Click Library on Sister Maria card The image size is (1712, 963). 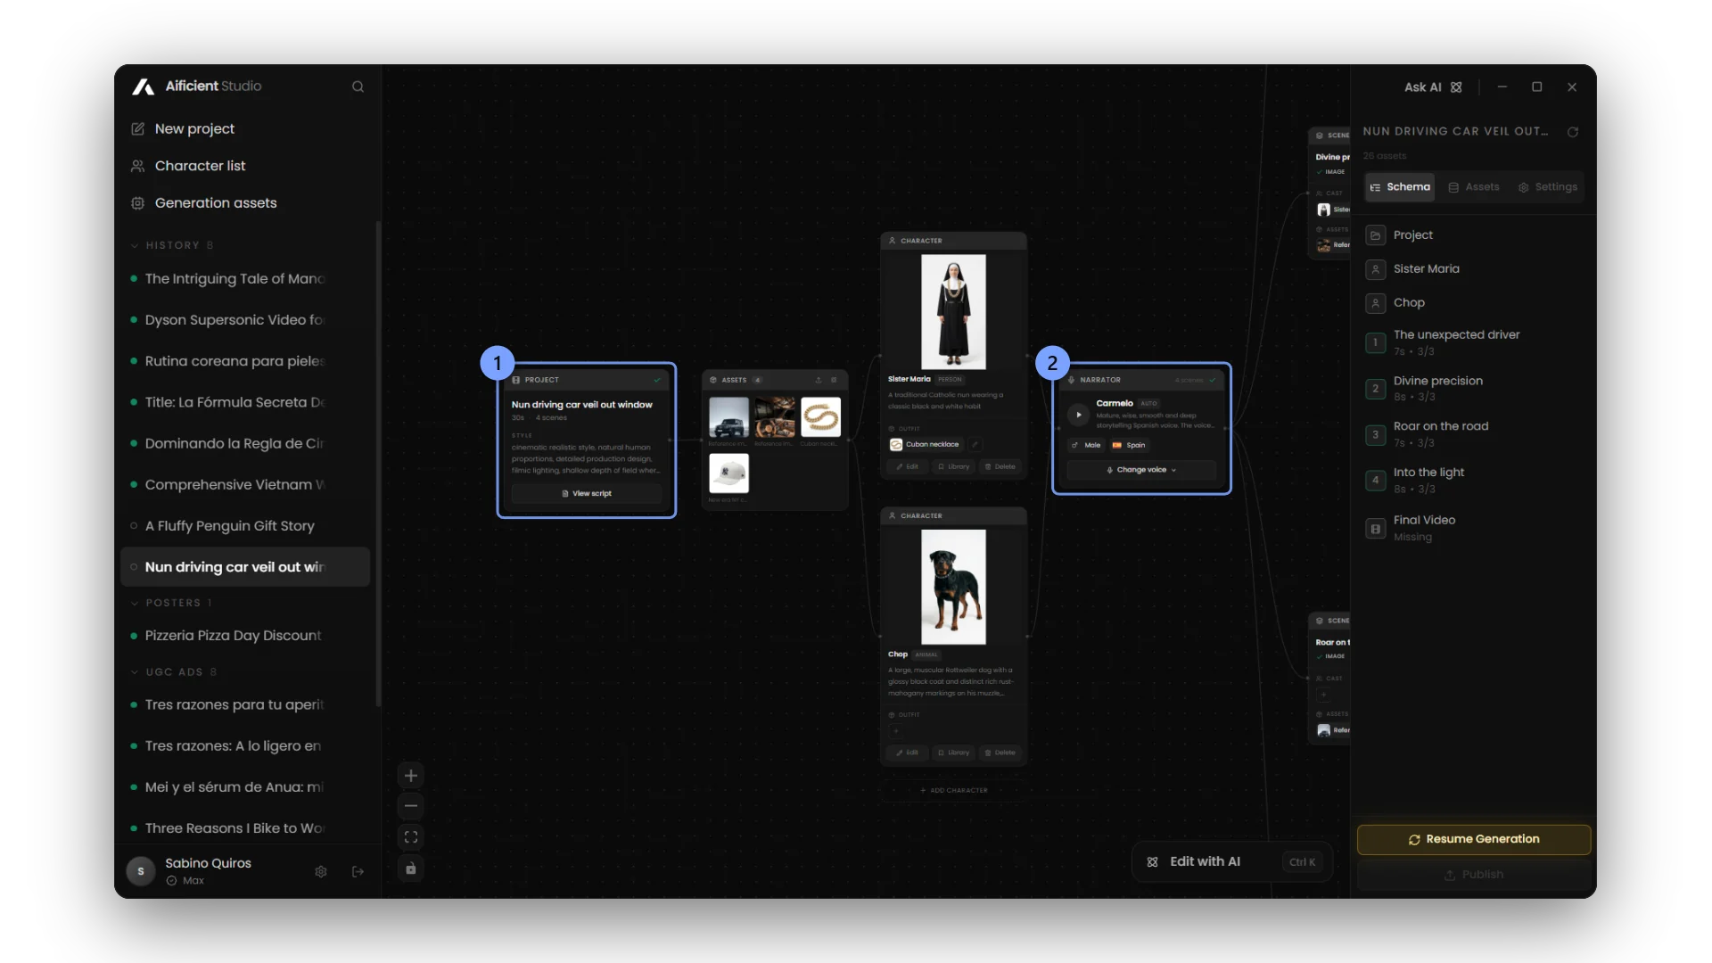953,466
